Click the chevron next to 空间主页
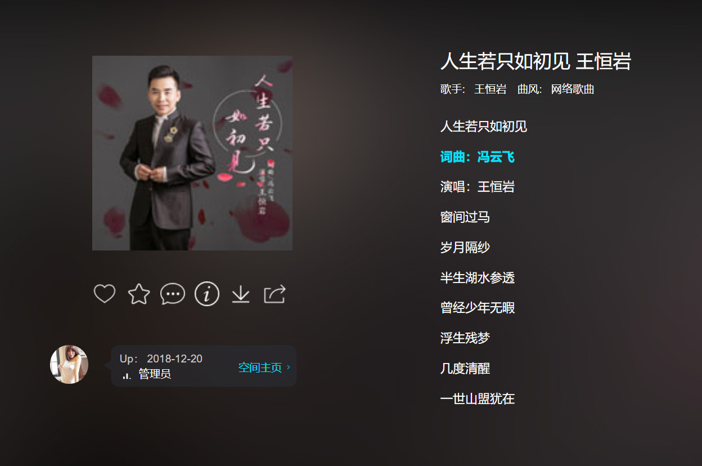This screenshot has width=702, height=466. [x=289, y=368]
